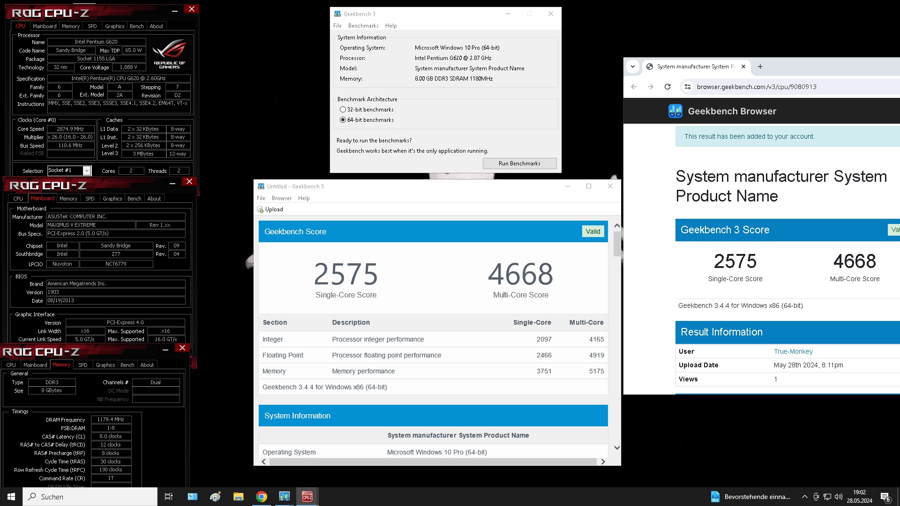Open Benchmarks menu in Geekbench 3
The height and width of the screenshot is (506, 900).
363,26
